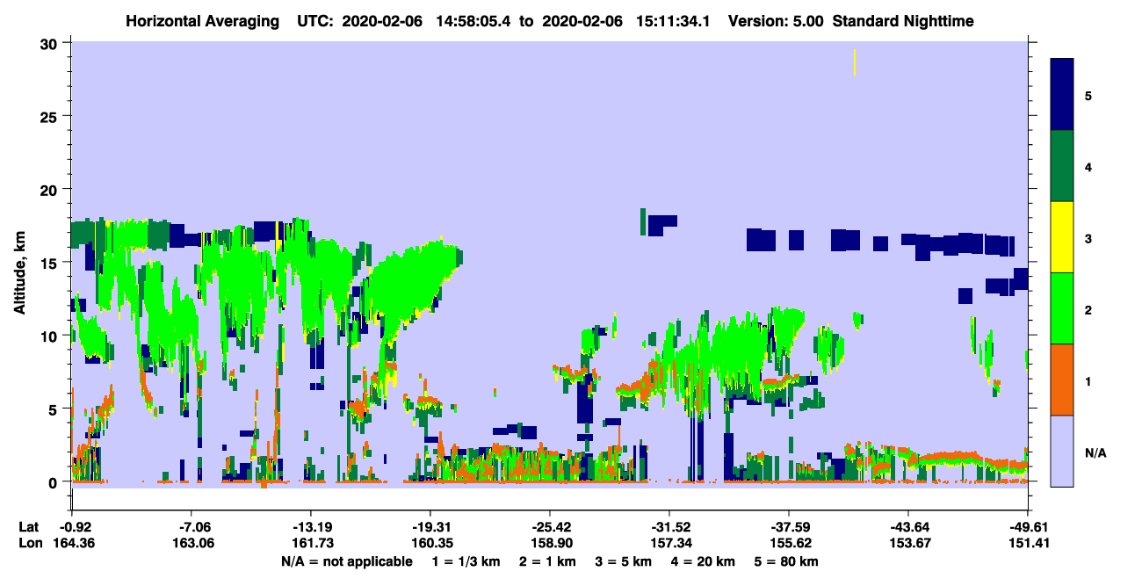1142x586 pixels.
Task: Click the colorbar label 'N/A'
Action: coord(1095,452)
